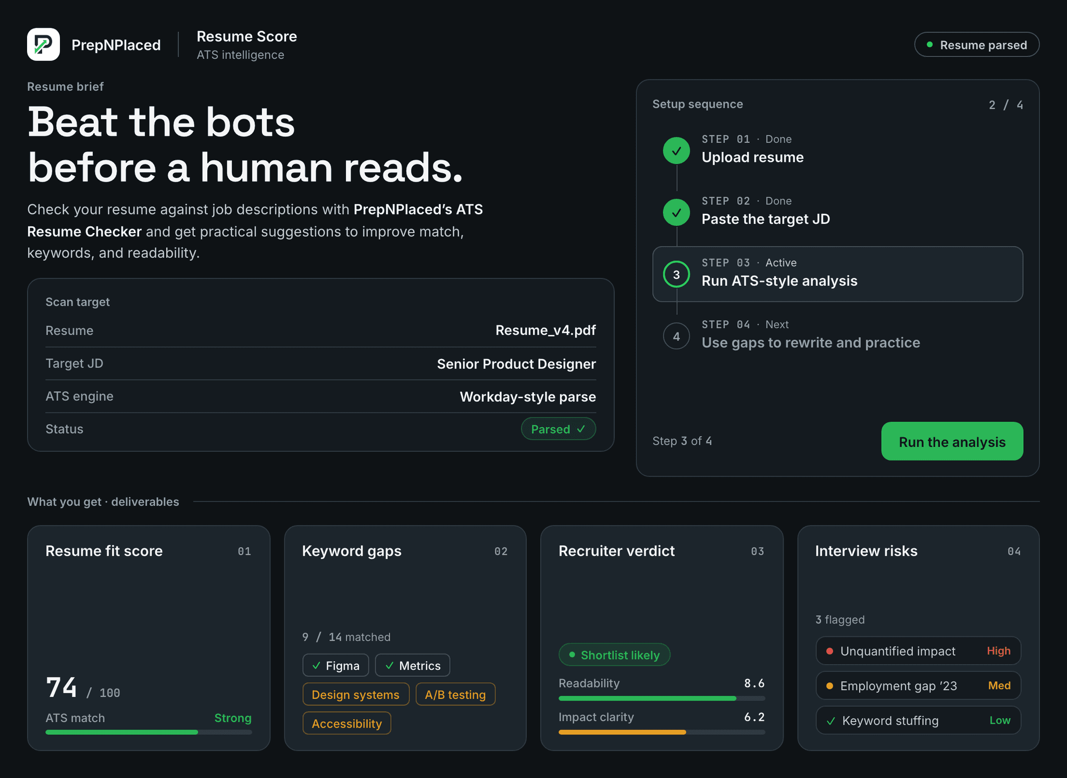
Task: Click the check icon beside Keyword stuffing
Action: coord(831,721)
